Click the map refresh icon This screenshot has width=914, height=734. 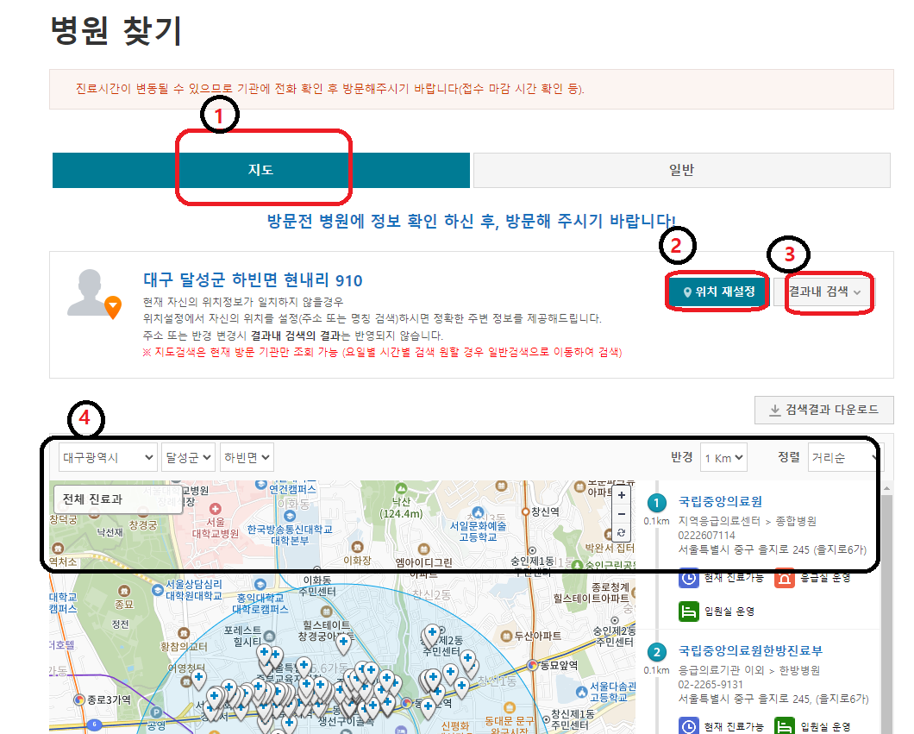pyautogui.click(x=622, y=532)
